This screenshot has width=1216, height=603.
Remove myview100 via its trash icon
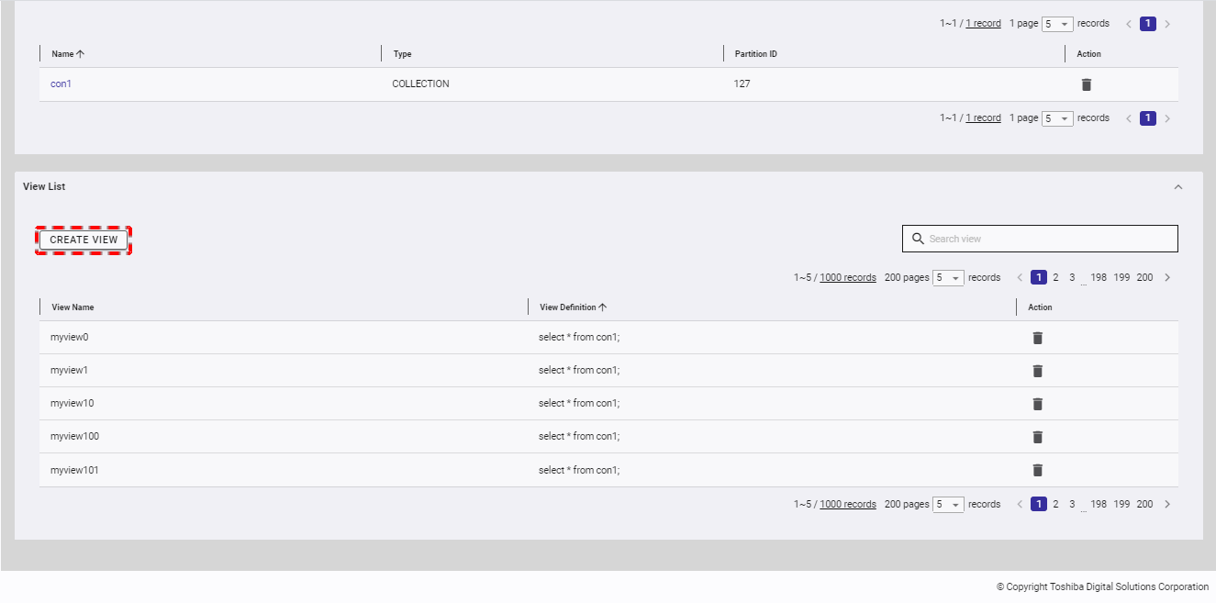tap(1037, 437)
